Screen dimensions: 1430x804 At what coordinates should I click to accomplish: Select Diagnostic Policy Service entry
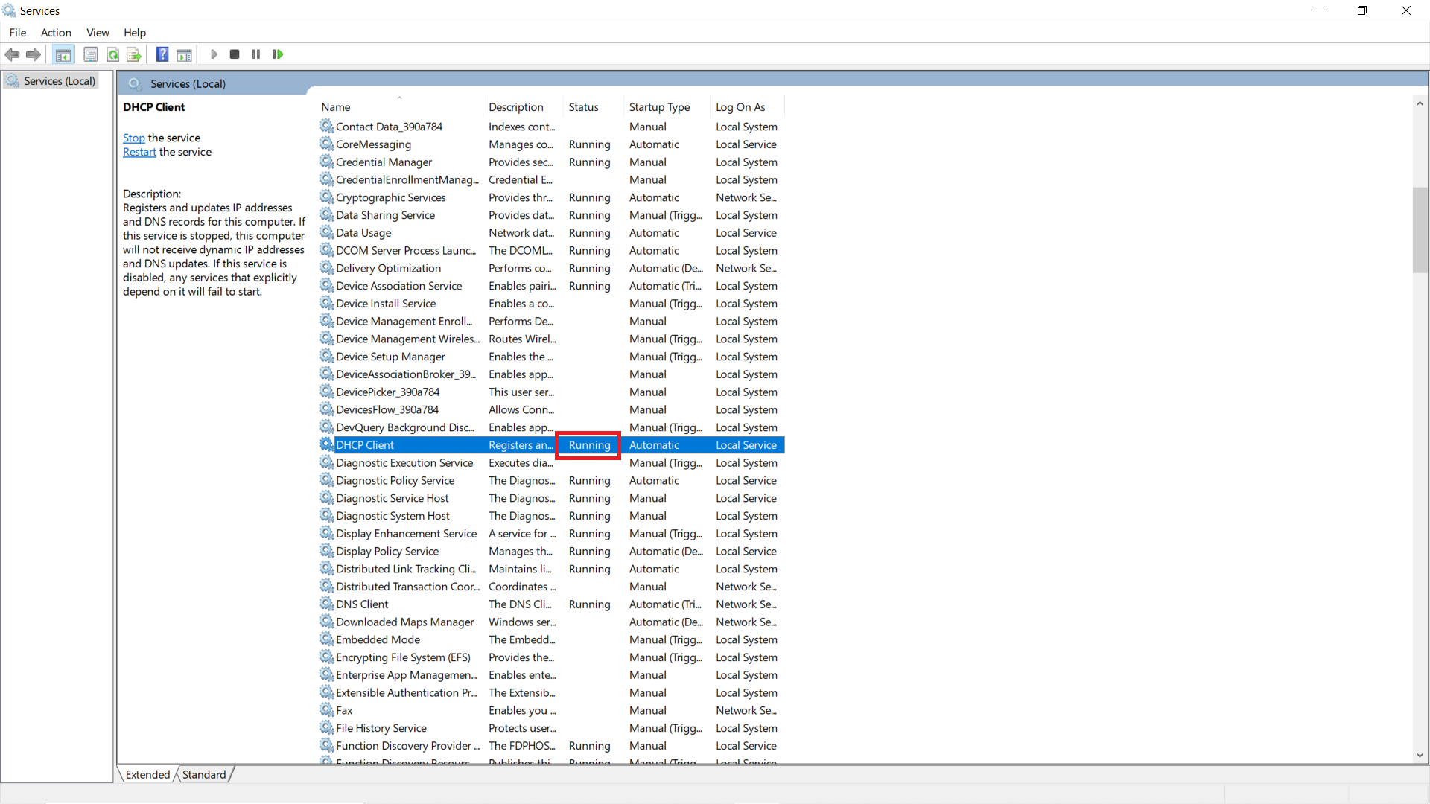(x=395, y=480)
